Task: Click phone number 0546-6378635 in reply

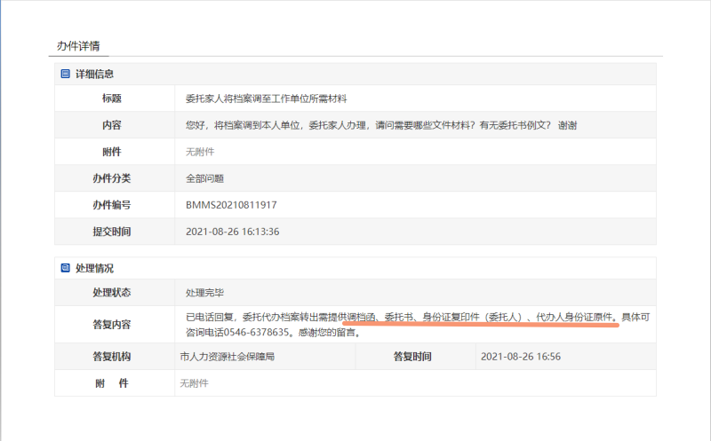Action: [256, 333]
